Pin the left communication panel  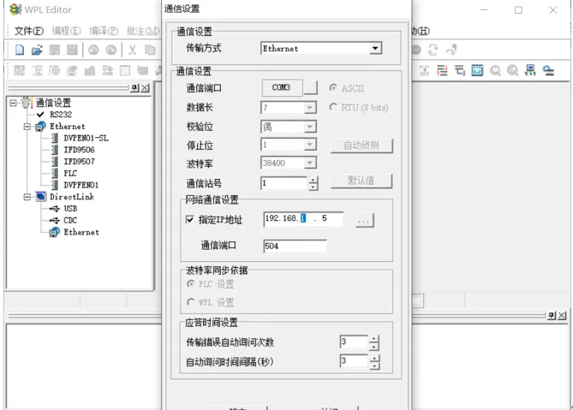pos(134,88)
